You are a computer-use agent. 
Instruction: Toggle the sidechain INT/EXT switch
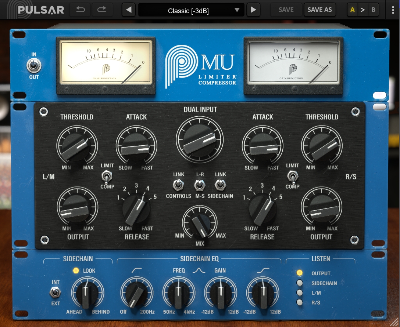pos(55,293)
